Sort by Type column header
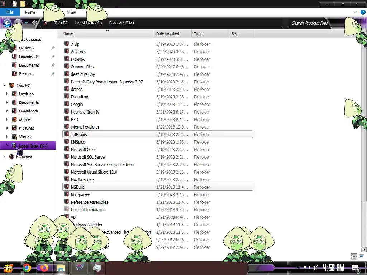The image size is (367, 275). click(x=210, y=34)
